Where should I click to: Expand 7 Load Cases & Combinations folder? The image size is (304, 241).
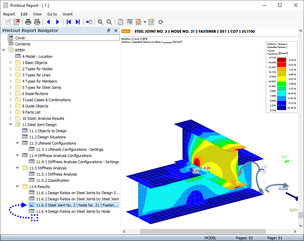[x=11, y=100]
